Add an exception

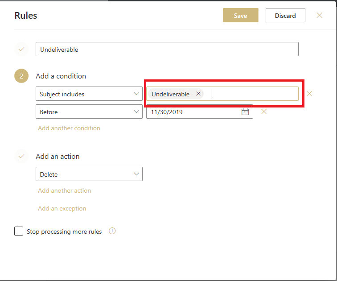tap(62, 208)
